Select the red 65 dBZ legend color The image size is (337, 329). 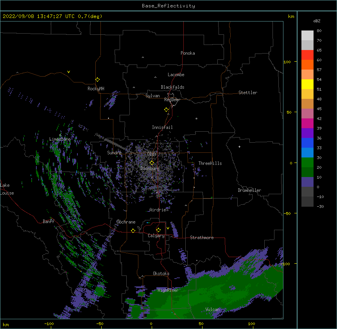(x=307, y=55)
